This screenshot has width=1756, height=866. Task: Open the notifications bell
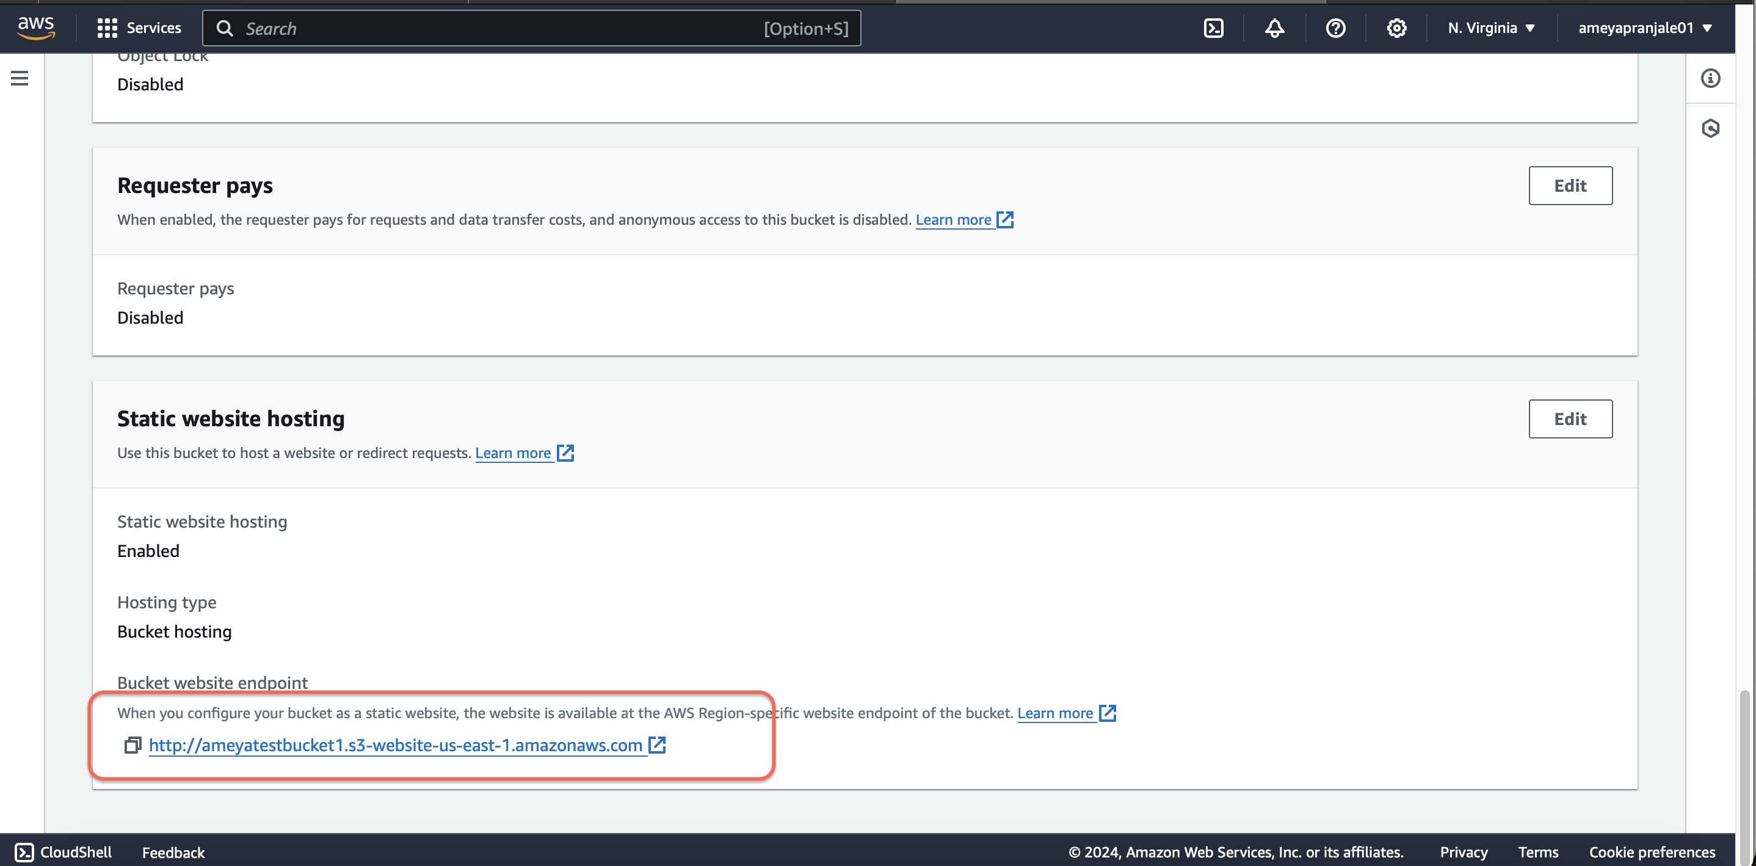click(x=1274, y=28)
